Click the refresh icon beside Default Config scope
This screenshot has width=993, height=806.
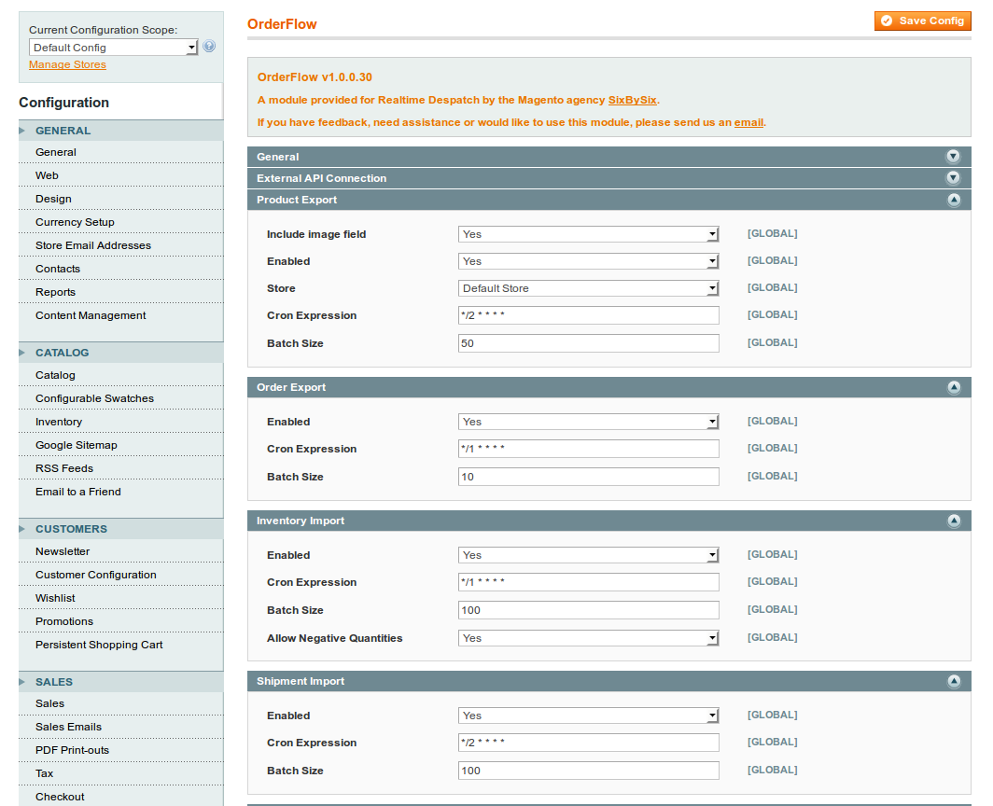point(209,47)
